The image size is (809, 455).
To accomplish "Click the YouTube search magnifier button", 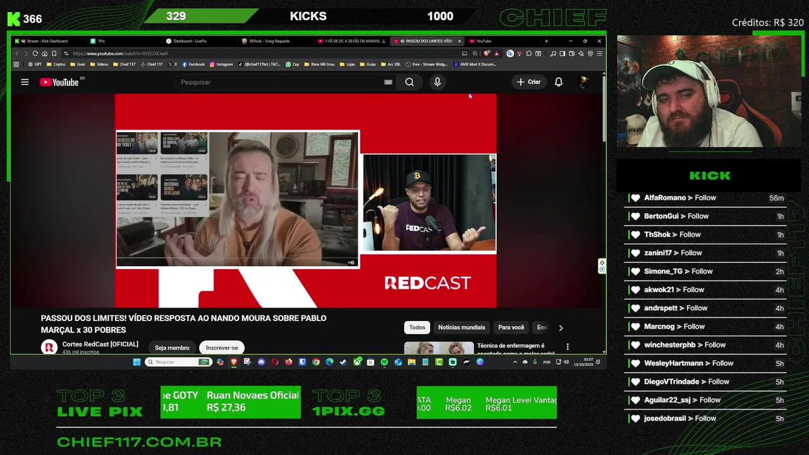I will 410,82.
